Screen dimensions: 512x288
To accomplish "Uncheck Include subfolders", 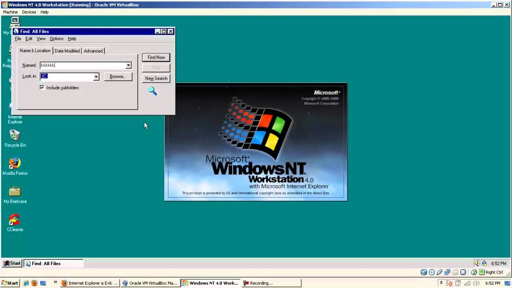I will click(x=42, y=88).
